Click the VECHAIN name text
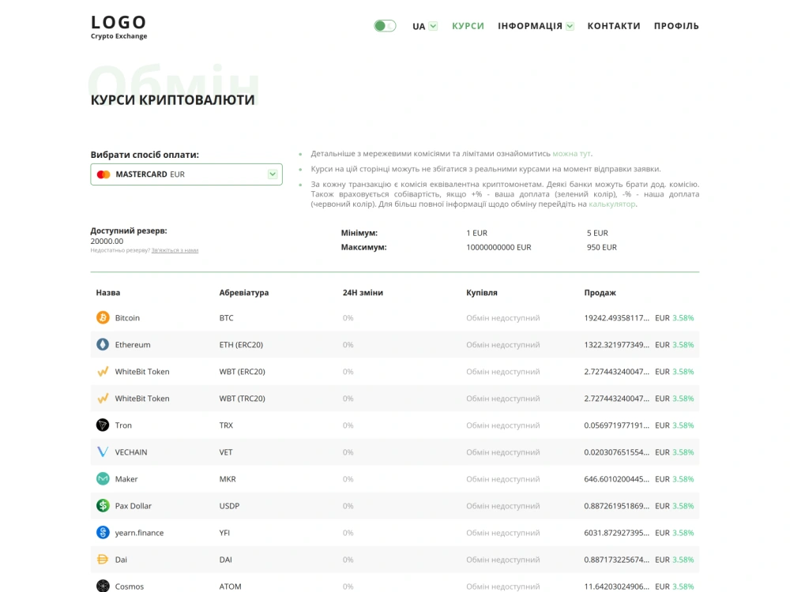This screenshot has width=790, height=592. [x=131, y=452]
